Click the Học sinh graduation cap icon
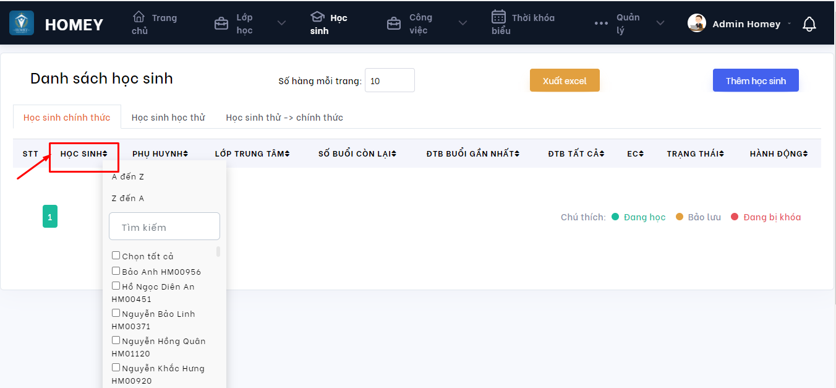The width and height of the screenshot is (836, 388). click(317, 17)
